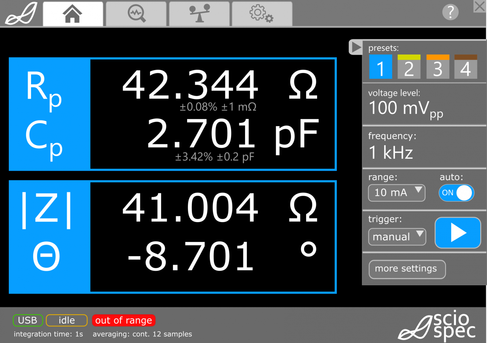
Task: Click the Sciospec logo in top-left corner
Action: (21, 13)
